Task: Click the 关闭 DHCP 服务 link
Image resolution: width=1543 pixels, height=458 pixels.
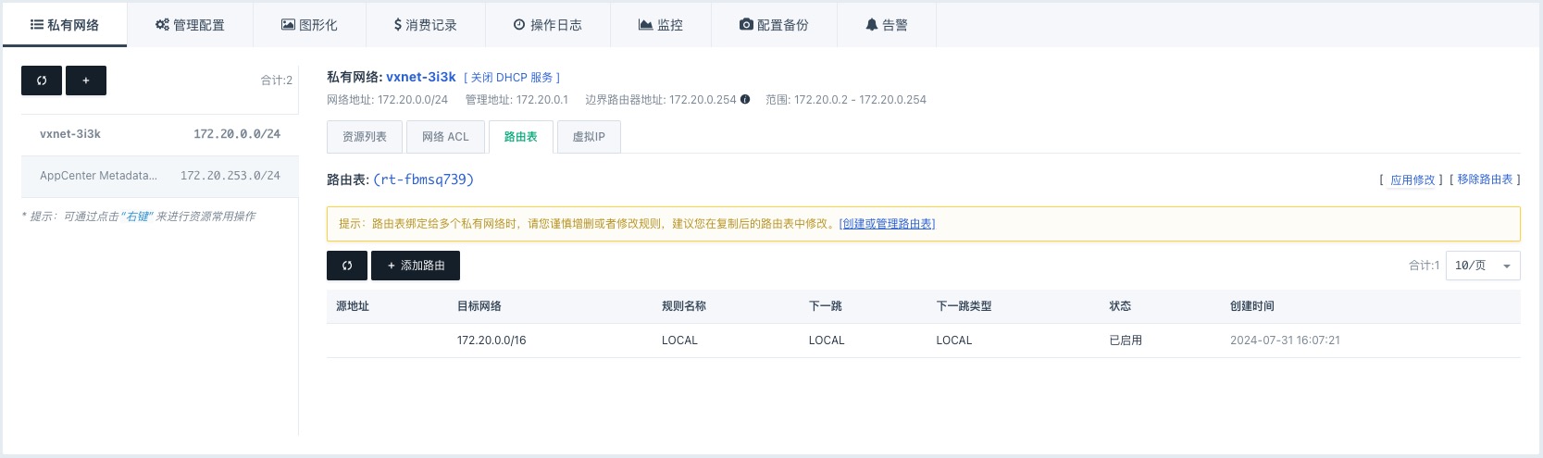Action: [512, 78]
